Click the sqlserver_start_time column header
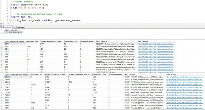 point(12,30)
